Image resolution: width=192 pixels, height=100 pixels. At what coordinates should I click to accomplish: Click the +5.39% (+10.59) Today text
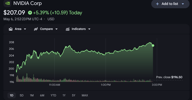(x=57, y=13)
